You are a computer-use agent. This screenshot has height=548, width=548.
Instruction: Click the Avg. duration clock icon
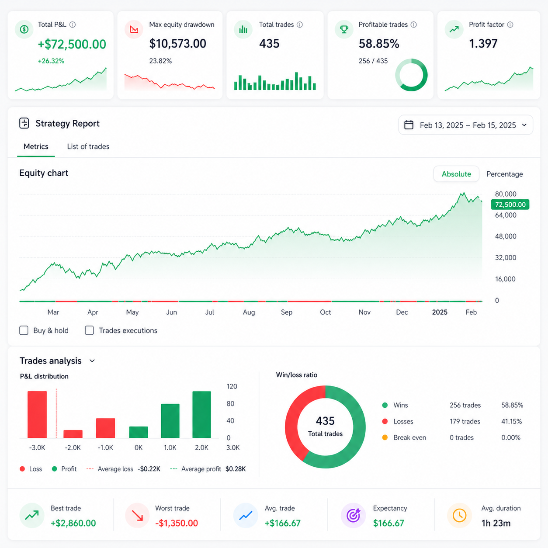click(x=460, y=516)
